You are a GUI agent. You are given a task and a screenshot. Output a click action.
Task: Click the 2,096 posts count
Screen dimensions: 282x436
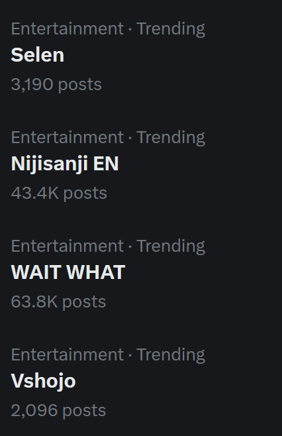[58, 410]
